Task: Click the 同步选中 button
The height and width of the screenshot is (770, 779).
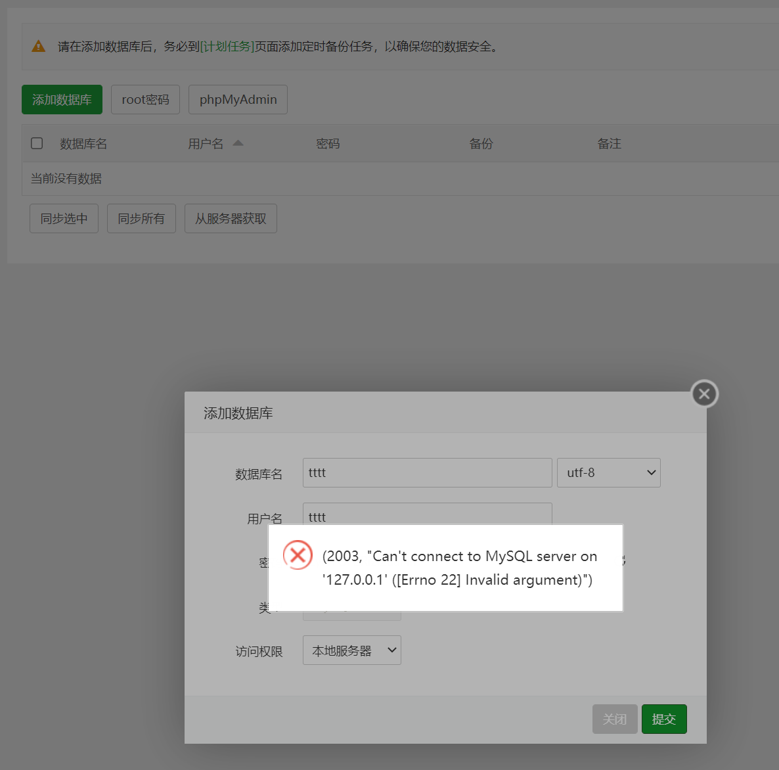Action: (x=64, y=218)
